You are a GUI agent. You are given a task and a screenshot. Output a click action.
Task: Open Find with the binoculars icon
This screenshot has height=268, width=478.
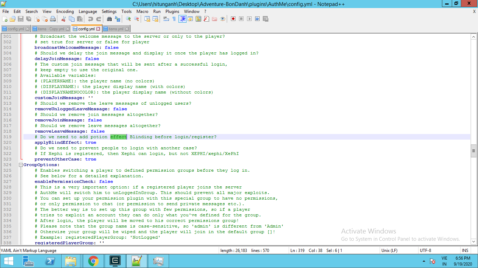pyautogui.click(x=109, y=19)
